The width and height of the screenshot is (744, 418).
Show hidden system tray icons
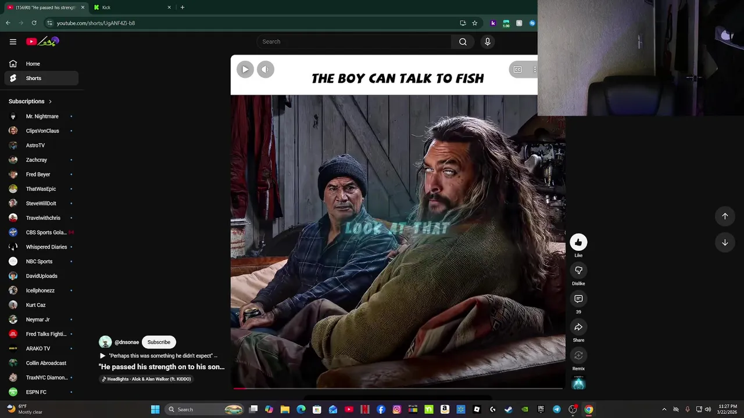tap(664, 409)
